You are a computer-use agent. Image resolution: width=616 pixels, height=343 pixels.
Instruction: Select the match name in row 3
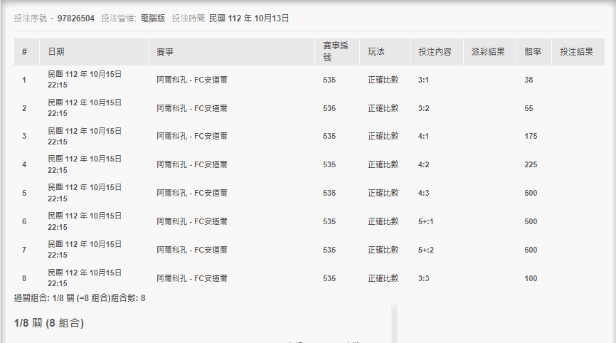192,136
